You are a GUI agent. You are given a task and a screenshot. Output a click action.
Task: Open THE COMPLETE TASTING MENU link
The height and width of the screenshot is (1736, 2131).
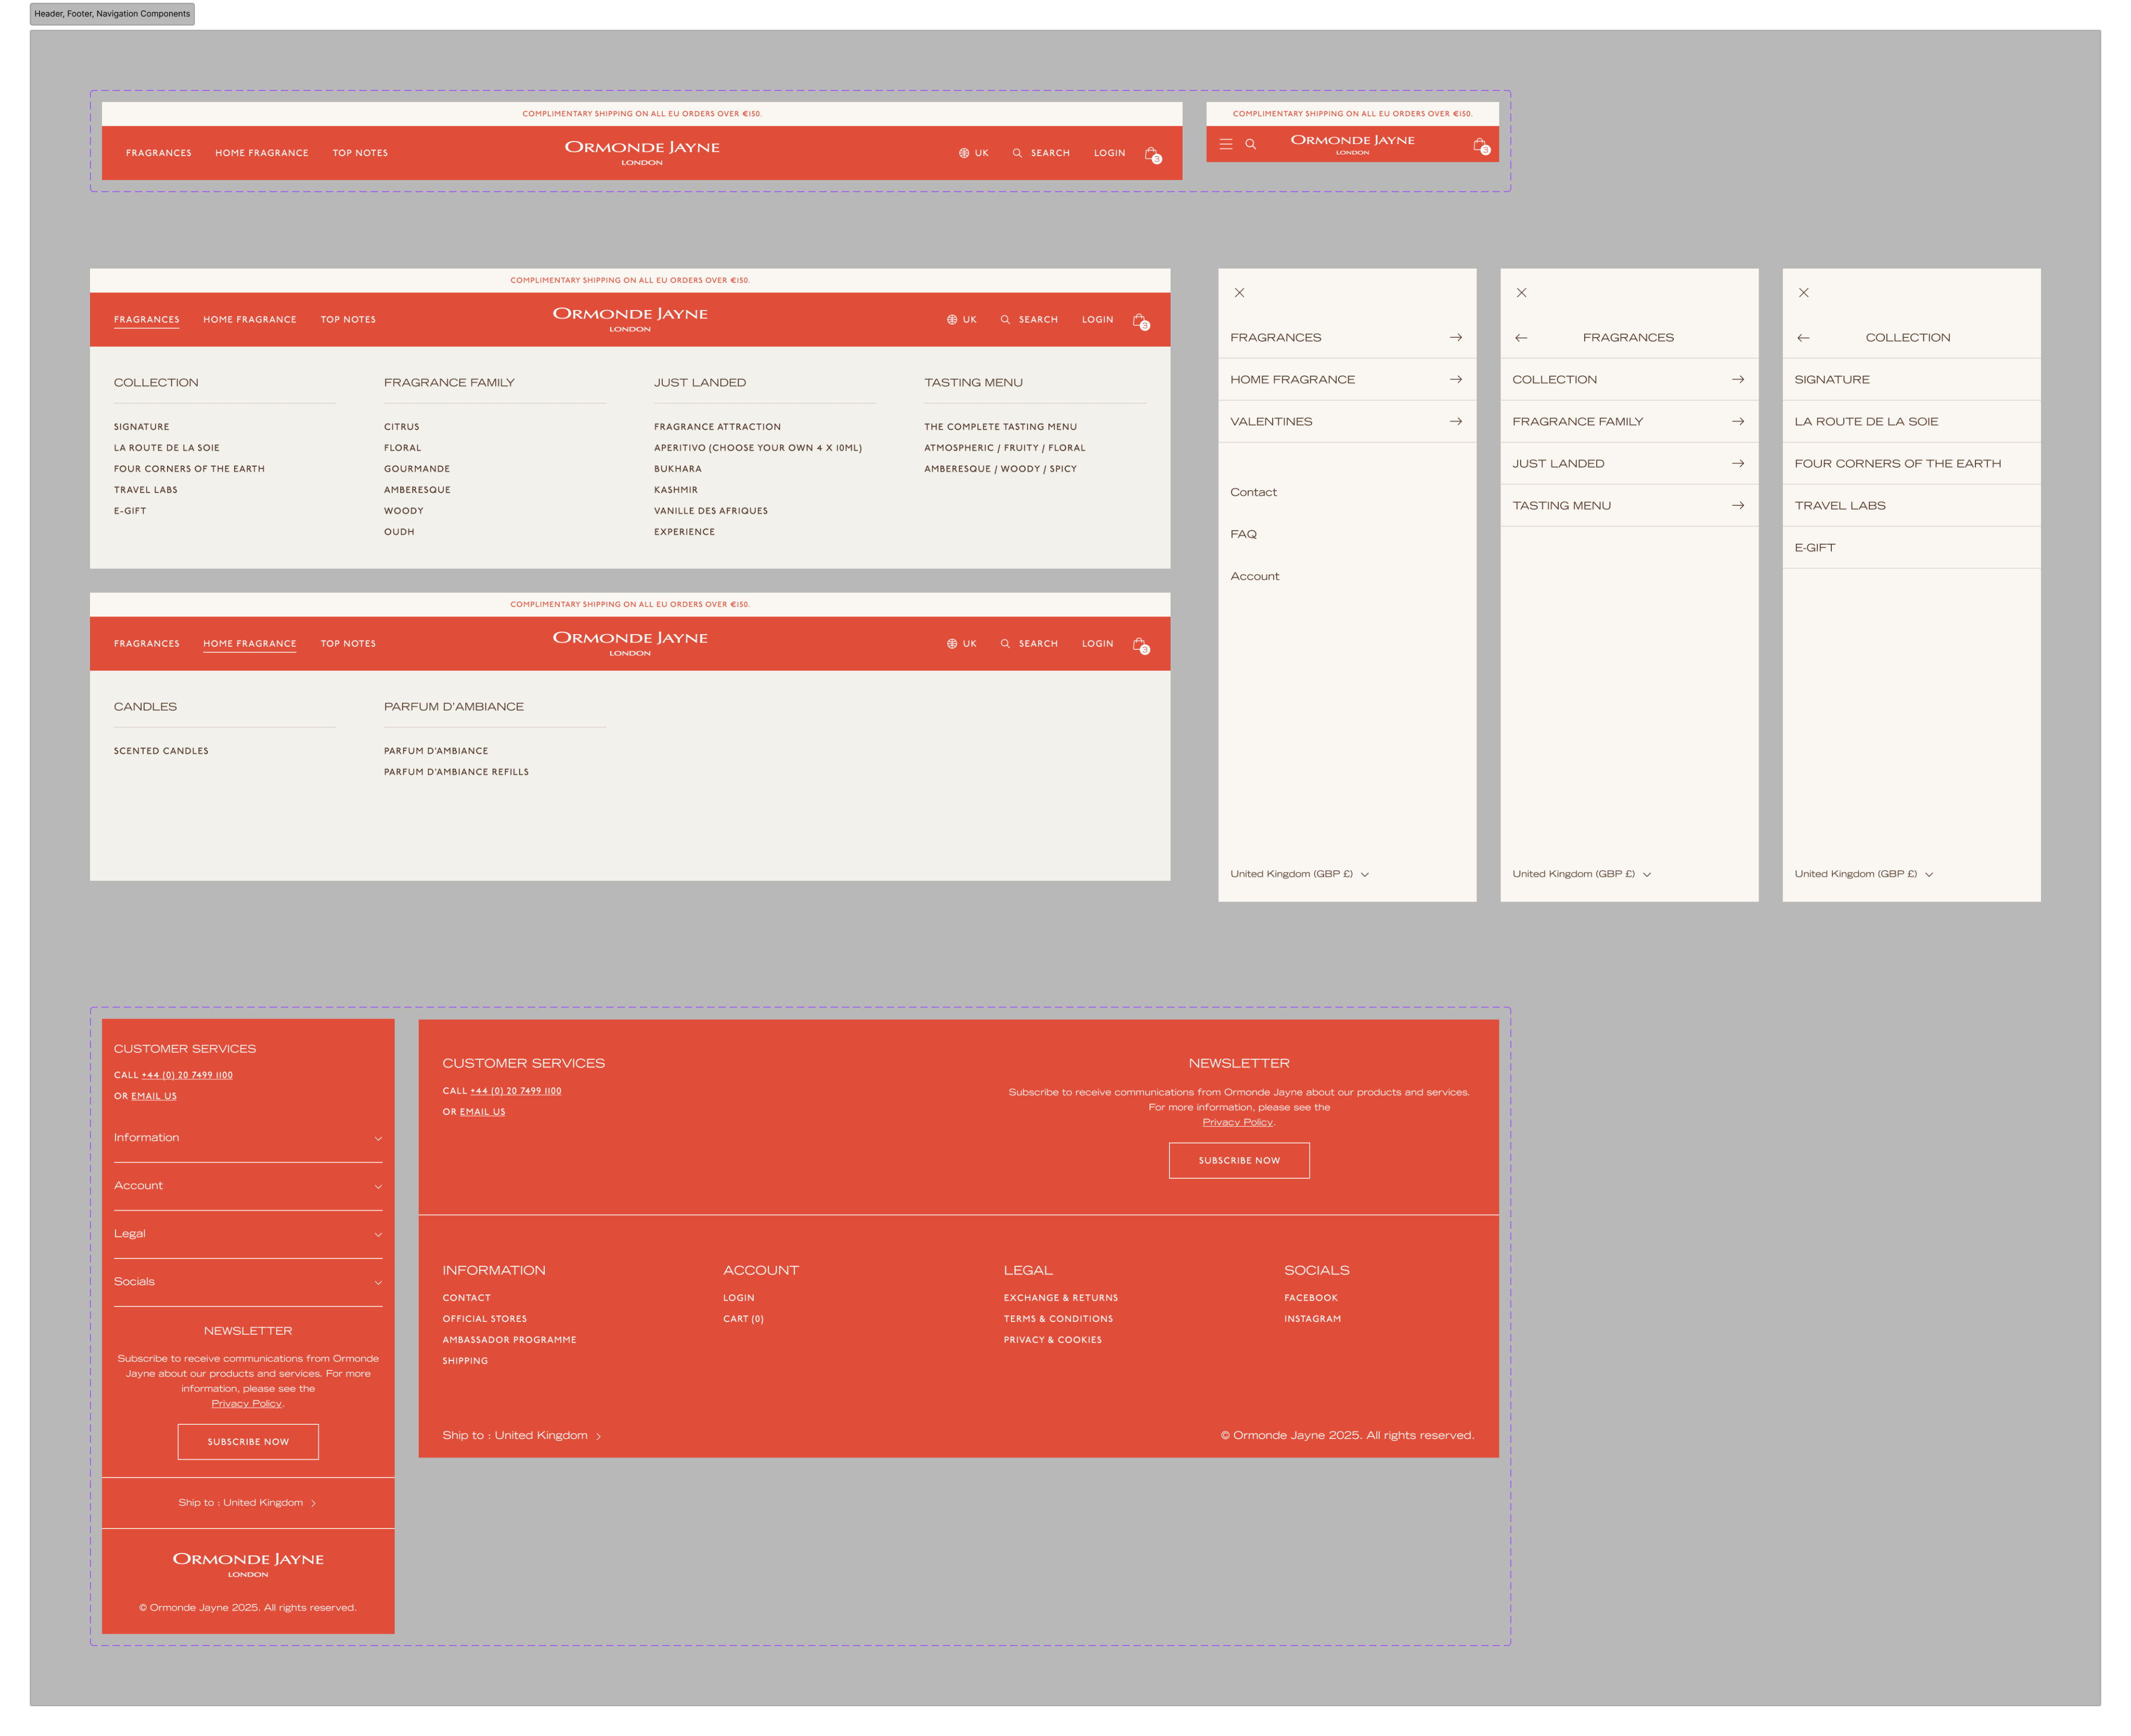tap(1000, 427)
